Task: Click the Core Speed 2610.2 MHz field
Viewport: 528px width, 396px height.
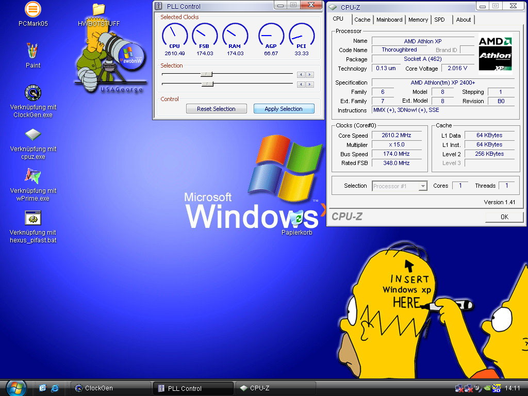Action: pyautogui.click(x=397, y=136)
